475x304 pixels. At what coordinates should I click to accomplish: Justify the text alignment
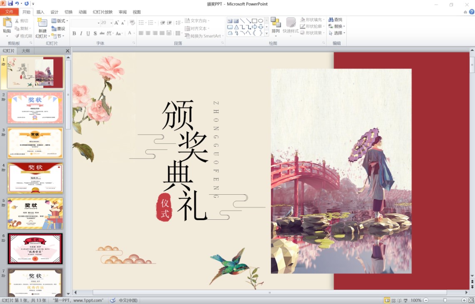click(x=162, y=33)
